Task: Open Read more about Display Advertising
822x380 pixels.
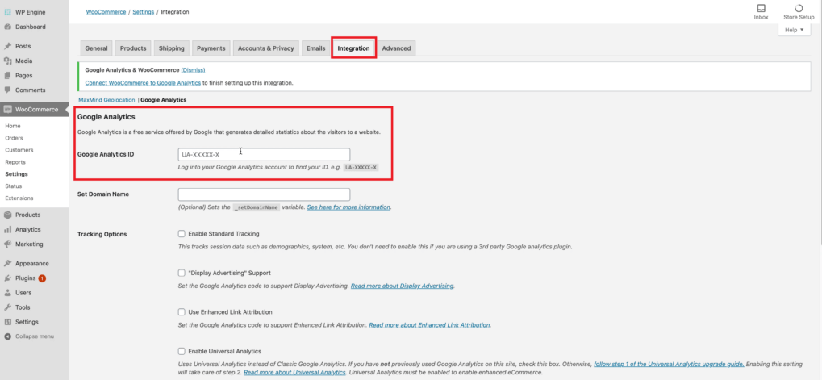Action: [402, 286]
